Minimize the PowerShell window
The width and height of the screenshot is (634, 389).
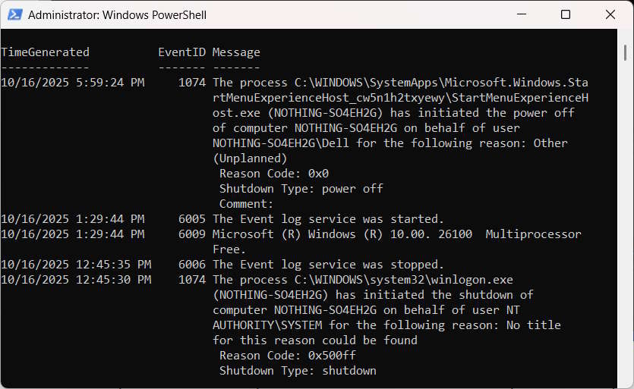(521, 14)
